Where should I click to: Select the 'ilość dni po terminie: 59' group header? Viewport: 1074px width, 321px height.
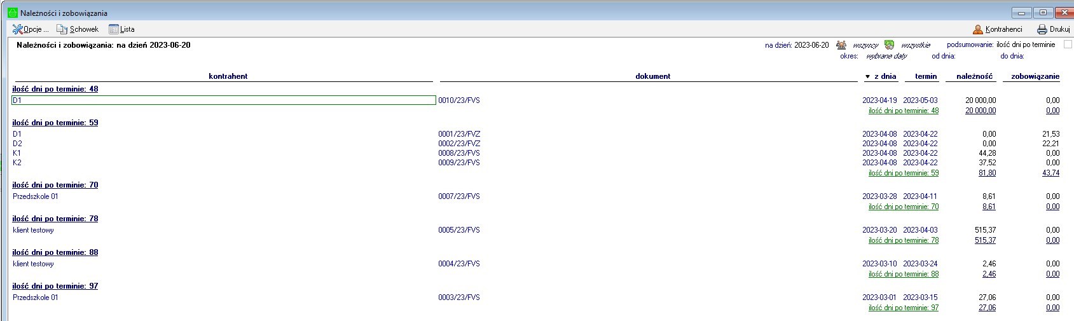(55, 123)
